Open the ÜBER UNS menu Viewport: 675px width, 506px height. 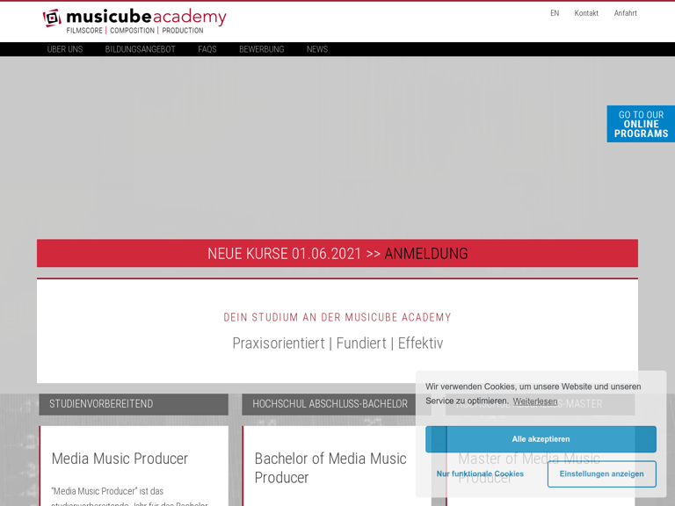pos(65,49)
